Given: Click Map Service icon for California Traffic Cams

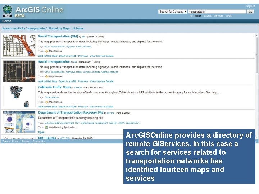Looking at the screenshot, I should click(x=47, y=102).
